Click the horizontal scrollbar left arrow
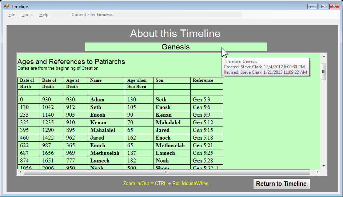This screenshot has height=197, width=343. pos(20,172)
